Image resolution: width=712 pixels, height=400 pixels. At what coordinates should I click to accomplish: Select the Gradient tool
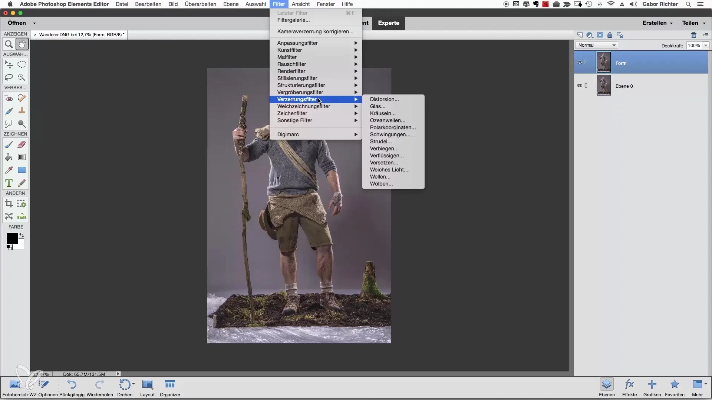(x=22, y=157)
